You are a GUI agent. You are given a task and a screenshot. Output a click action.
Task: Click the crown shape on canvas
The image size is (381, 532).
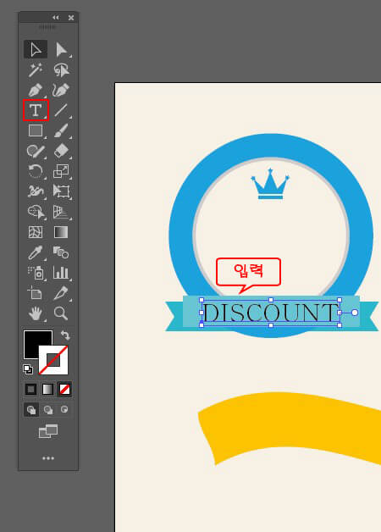tap(270, 184)
